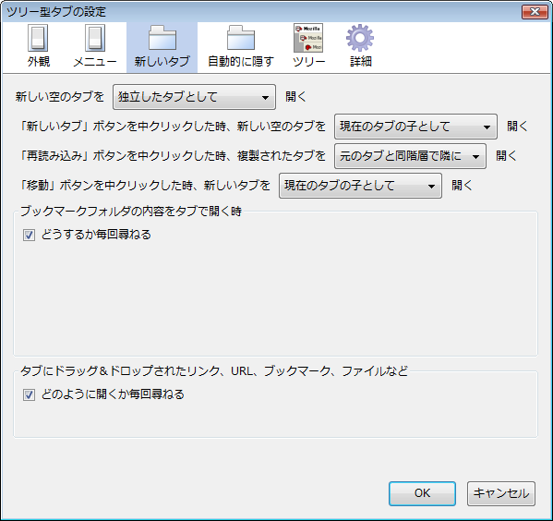This screenshot has height=521, width=553.
Task: Expand the 独立したタブとして dropdown
Action: tap(194, 97)
